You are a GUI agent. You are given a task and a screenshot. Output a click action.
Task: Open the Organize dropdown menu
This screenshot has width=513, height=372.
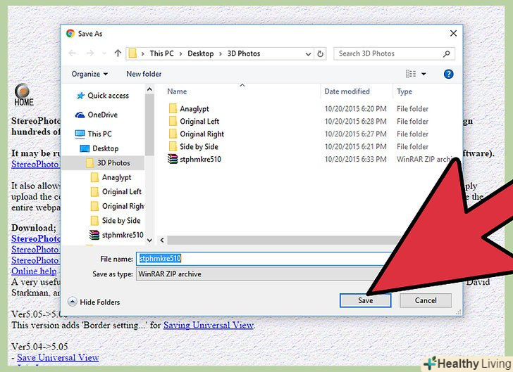click(x=89, y=74)
